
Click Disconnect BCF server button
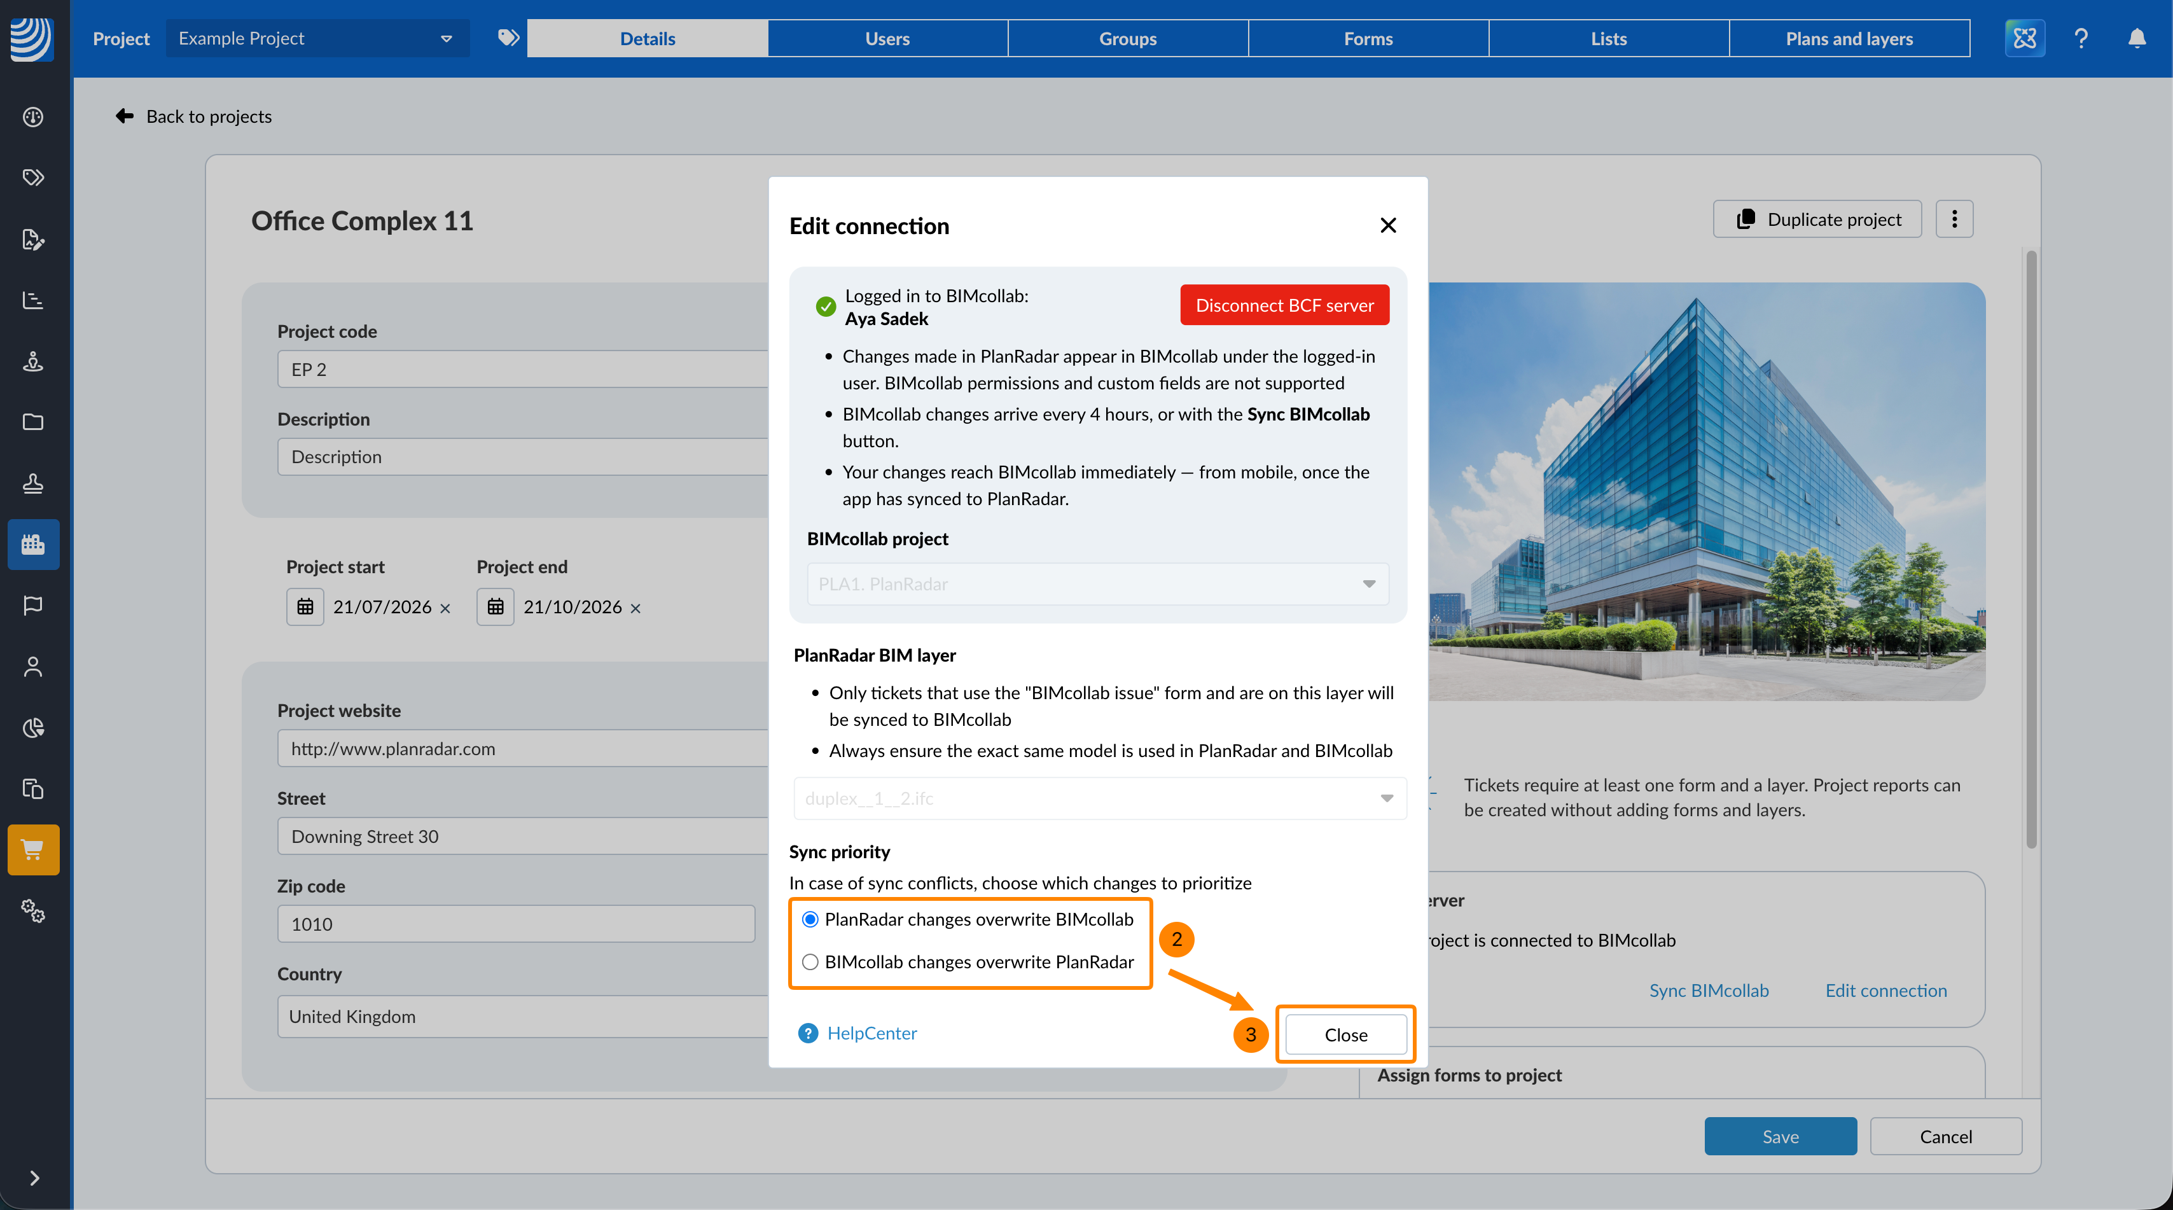click(1285, 305)
